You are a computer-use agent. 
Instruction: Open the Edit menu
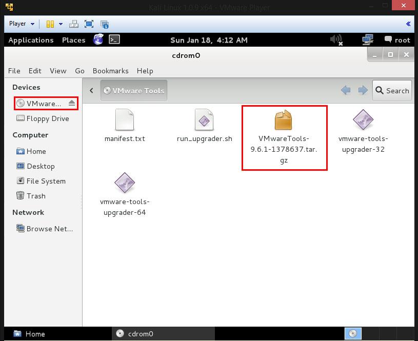(35, 71)
